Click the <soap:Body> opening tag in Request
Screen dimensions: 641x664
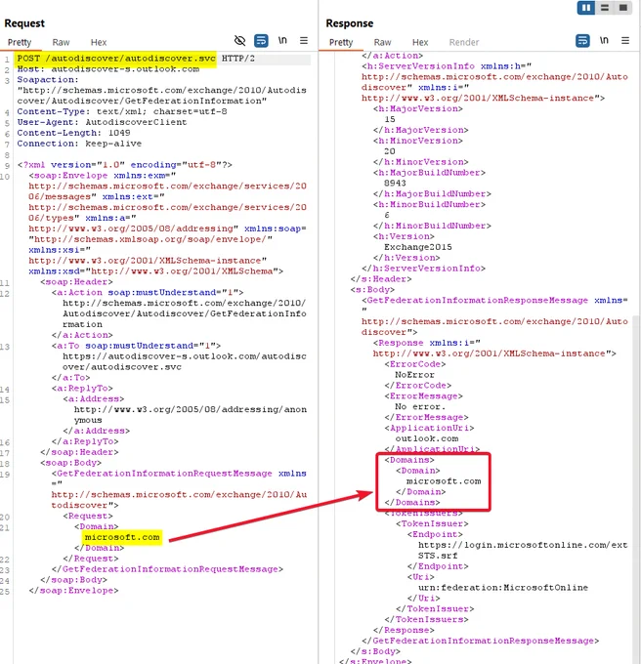70,463
